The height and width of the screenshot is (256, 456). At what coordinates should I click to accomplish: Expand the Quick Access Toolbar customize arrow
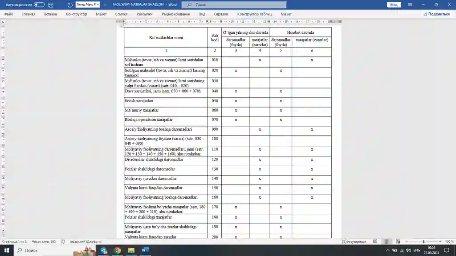click(x=105, y=4)
